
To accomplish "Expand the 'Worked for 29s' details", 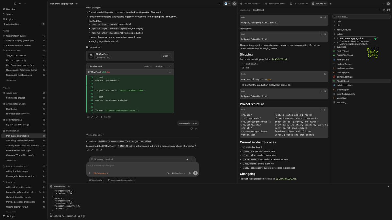I will click(x=95, y=135).
